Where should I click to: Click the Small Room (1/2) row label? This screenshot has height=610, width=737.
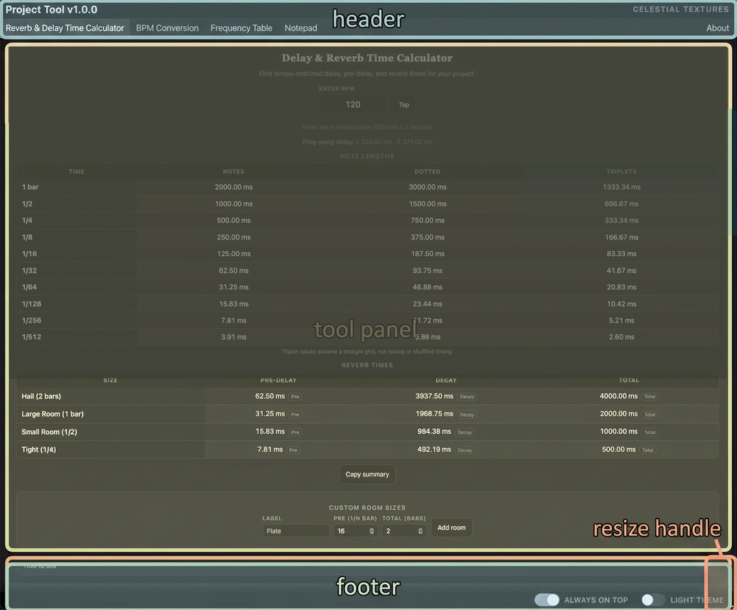(49, 432)
